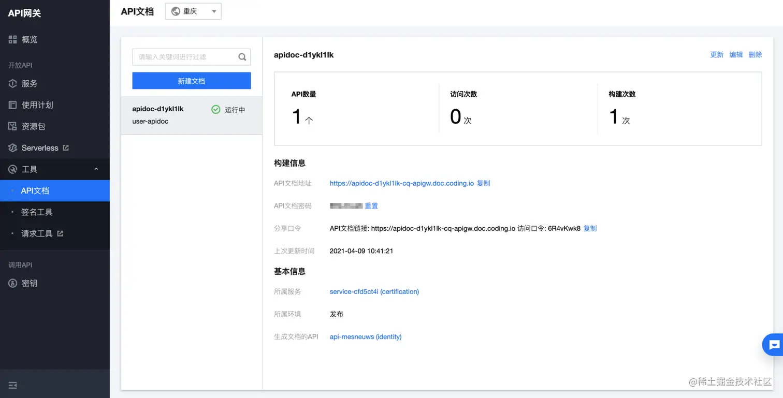Click 复制 to copy the API doc URL
Image resolution: width=783 pixels, height=398 pixels.
(483, 183)
